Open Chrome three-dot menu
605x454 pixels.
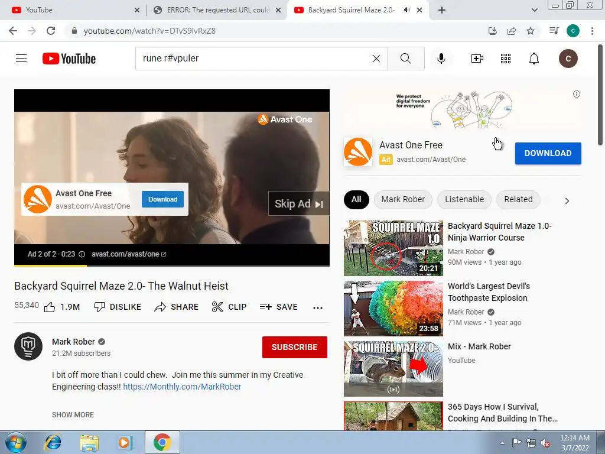point(592,31)
